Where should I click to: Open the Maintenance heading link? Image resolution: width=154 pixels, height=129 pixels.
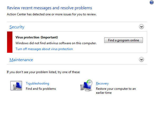pos(21,60)
